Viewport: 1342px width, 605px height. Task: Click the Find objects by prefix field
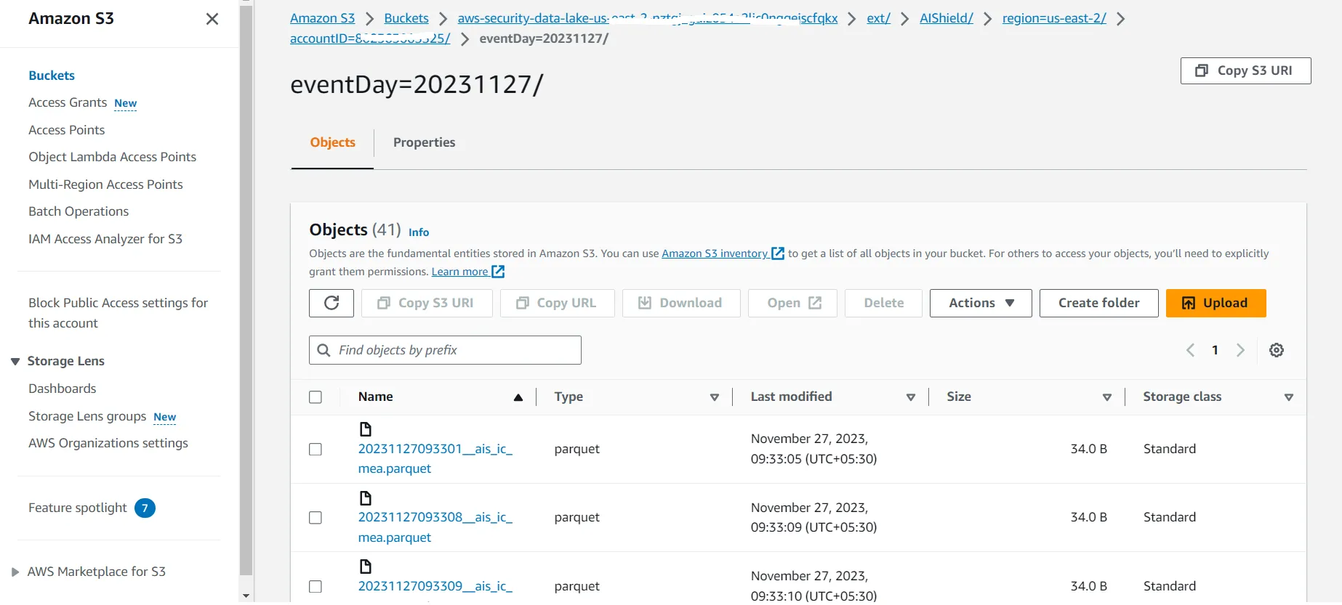click(x=445, y=350)
